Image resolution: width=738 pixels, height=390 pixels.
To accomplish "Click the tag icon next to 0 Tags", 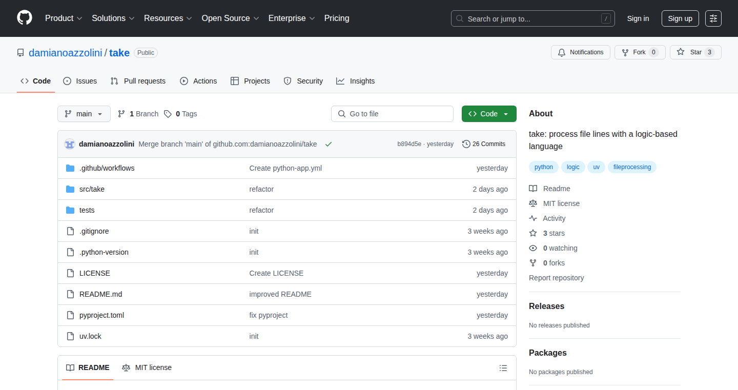I will click(x=168, y=114).
